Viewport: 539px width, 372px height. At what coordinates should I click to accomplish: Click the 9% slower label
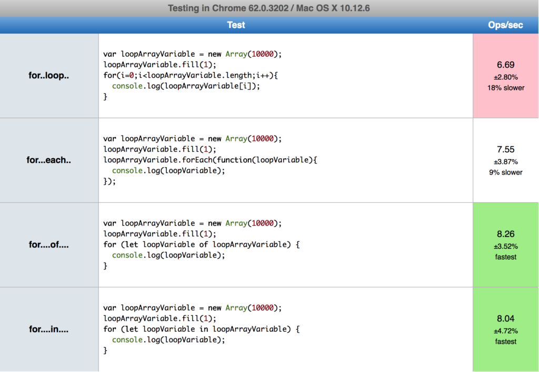coord(505,172)
